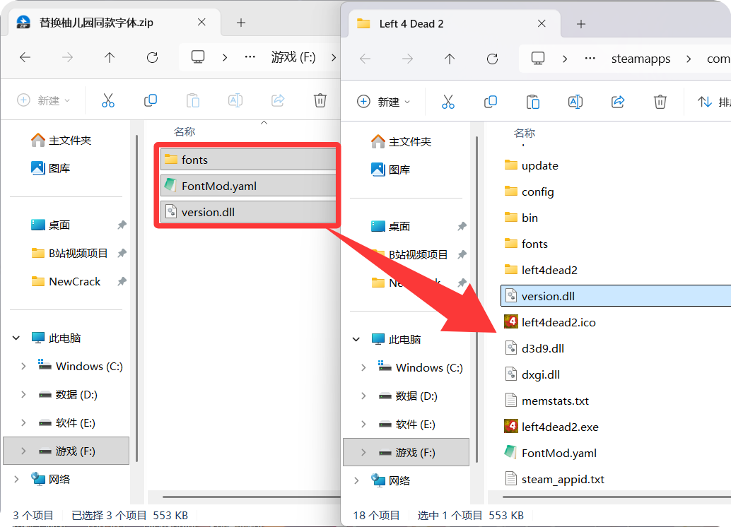Expand Windows (C:) in the zip window sidebar

click(x=23, y=366)
